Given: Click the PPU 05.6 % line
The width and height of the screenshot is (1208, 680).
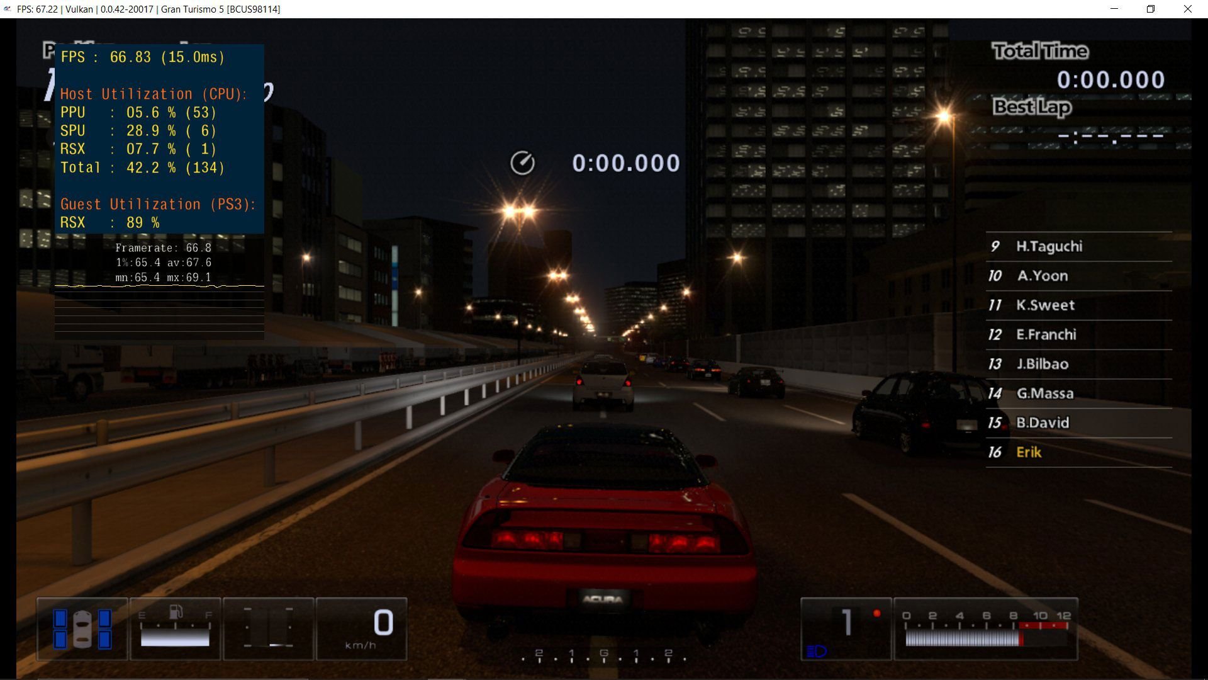Looking at the screenshot, I should pos(138,113).
